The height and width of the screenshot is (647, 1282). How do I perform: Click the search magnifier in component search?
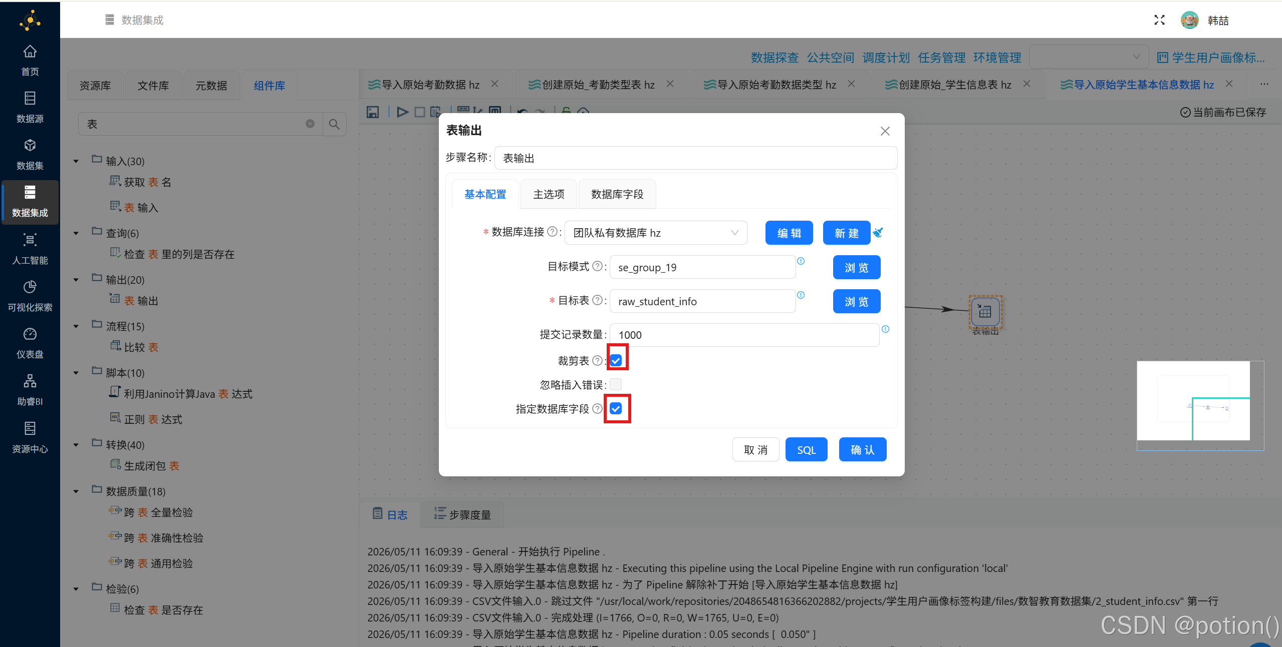(x=334, y=124)
